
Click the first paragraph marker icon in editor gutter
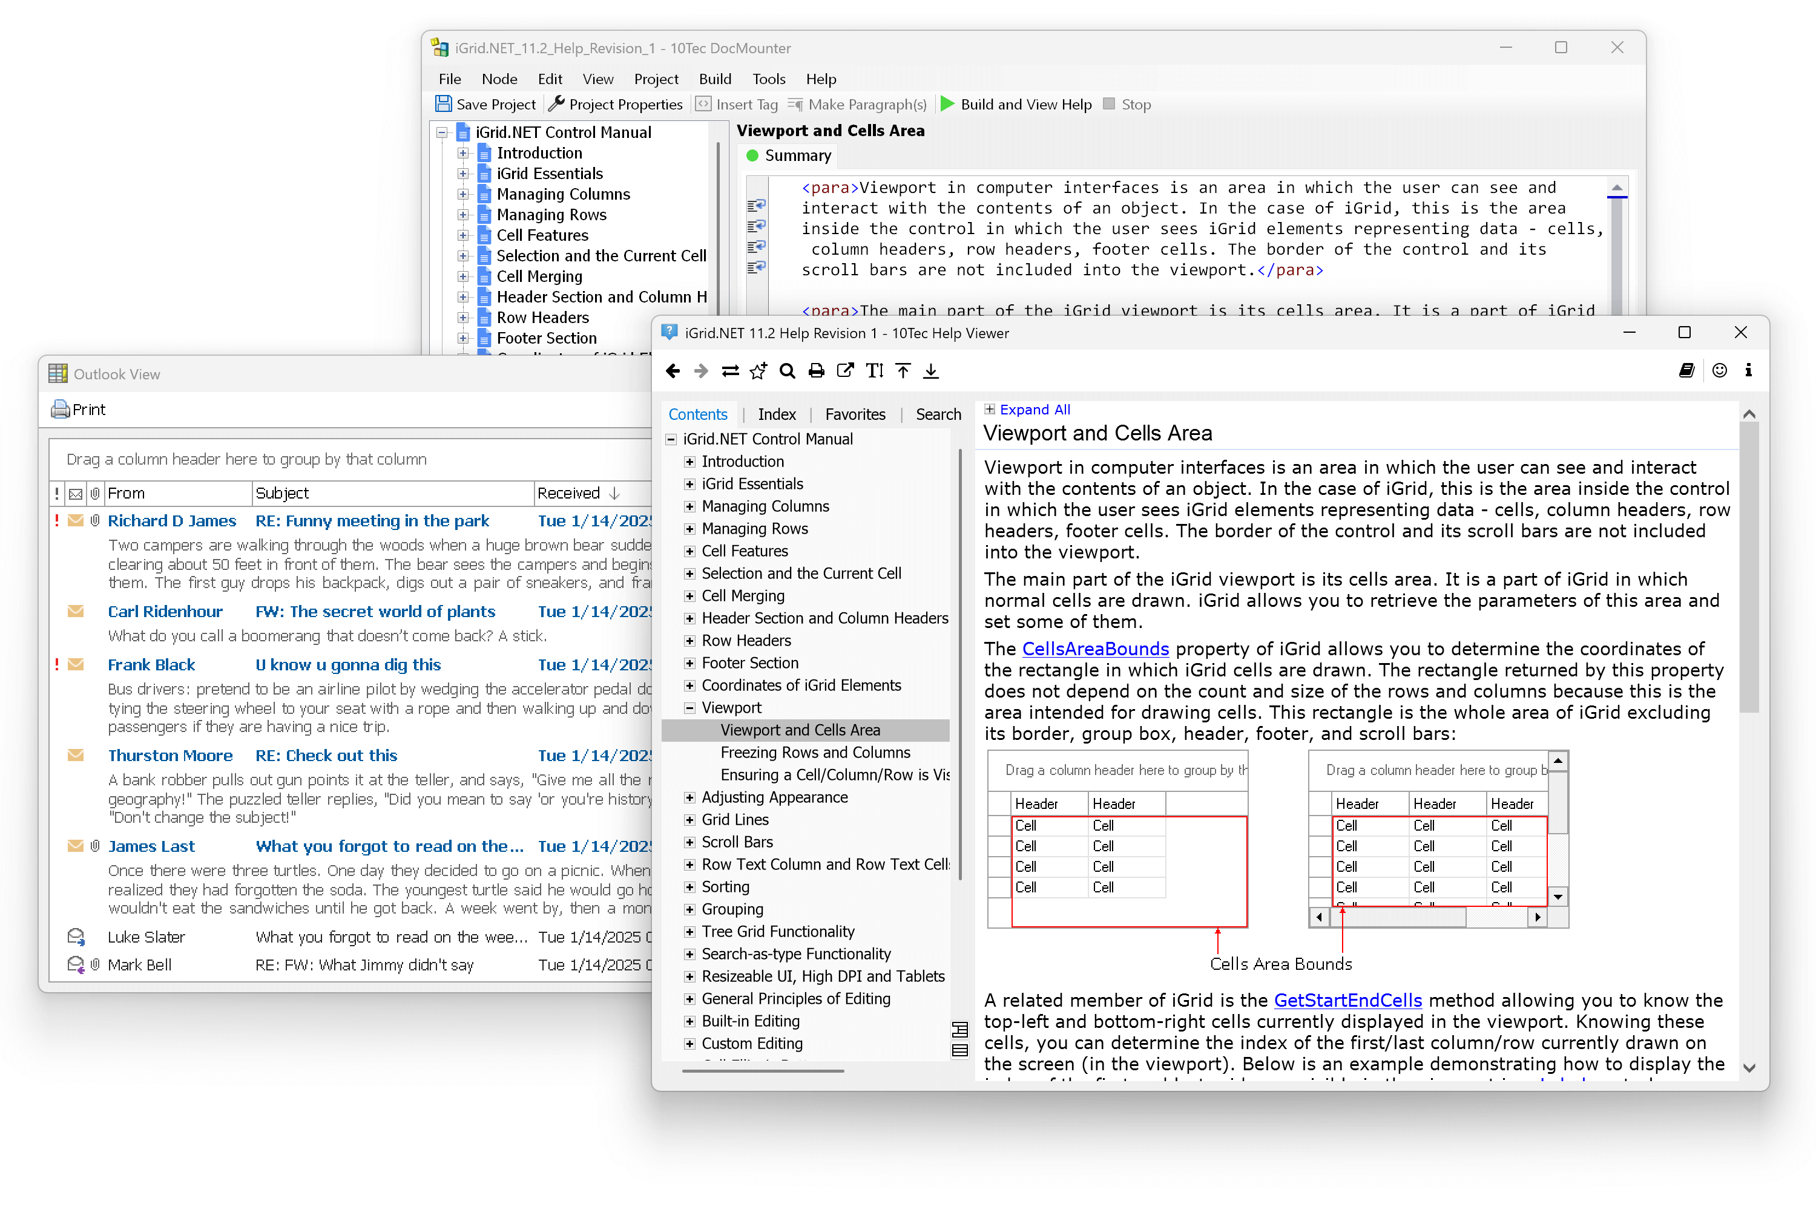(x=756, y=205)
